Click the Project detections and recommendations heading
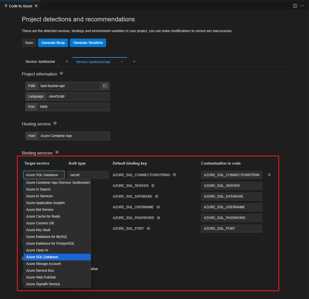The width and height of the screenshot is (309, 299). point(78,19)
